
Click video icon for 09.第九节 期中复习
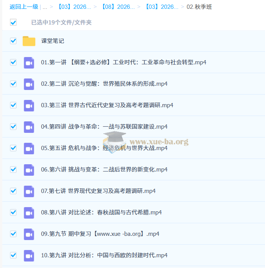[x=29, y=234]
